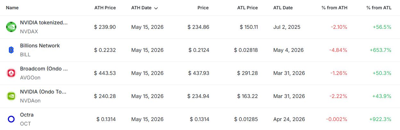Sort by the Price column header
Image resolution: width=400 pixels, height=130 pixels.
pyautogui.click(x=203, y=8)
